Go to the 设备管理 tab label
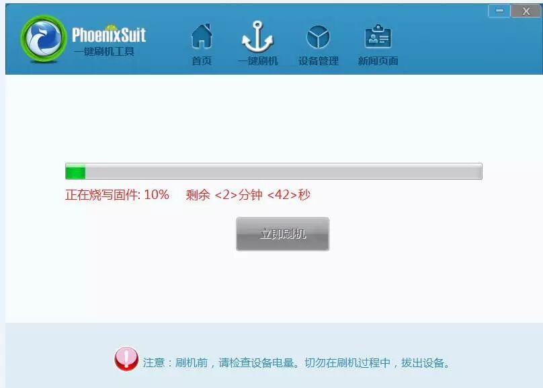This screenshot has width=543, height=388. 318,61
